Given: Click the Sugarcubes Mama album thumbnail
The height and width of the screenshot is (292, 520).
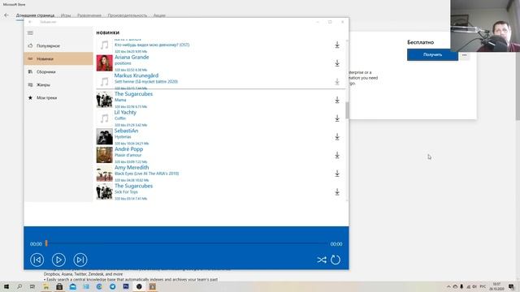Looking at the screenshot, I should (105, 100).
